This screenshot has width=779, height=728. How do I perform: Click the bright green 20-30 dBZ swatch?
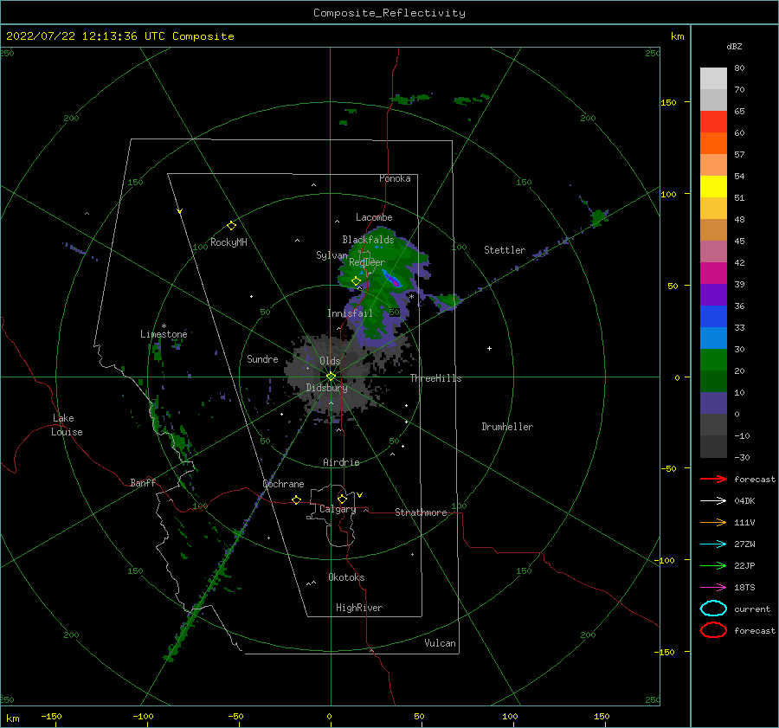pos(713,360)
